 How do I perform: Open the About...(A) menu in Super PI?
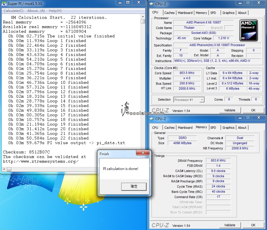click(36, 11)
